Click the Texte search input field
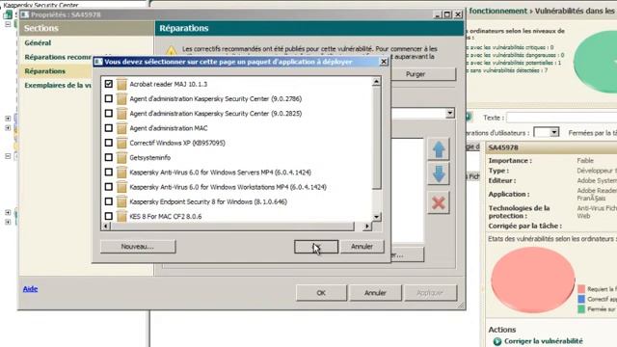Viewport: 617px width, 347px height. 561,118
